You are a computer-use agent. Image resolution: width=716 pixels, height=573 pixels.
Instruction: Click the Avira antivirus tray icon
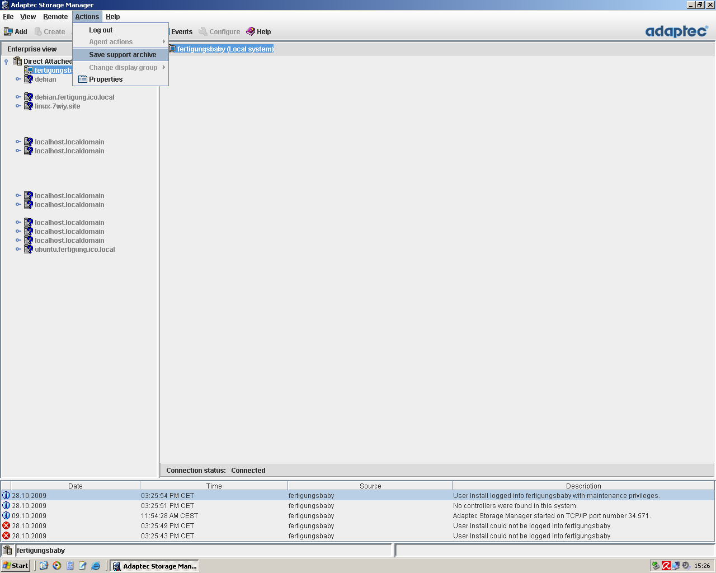tap(666, 566)
